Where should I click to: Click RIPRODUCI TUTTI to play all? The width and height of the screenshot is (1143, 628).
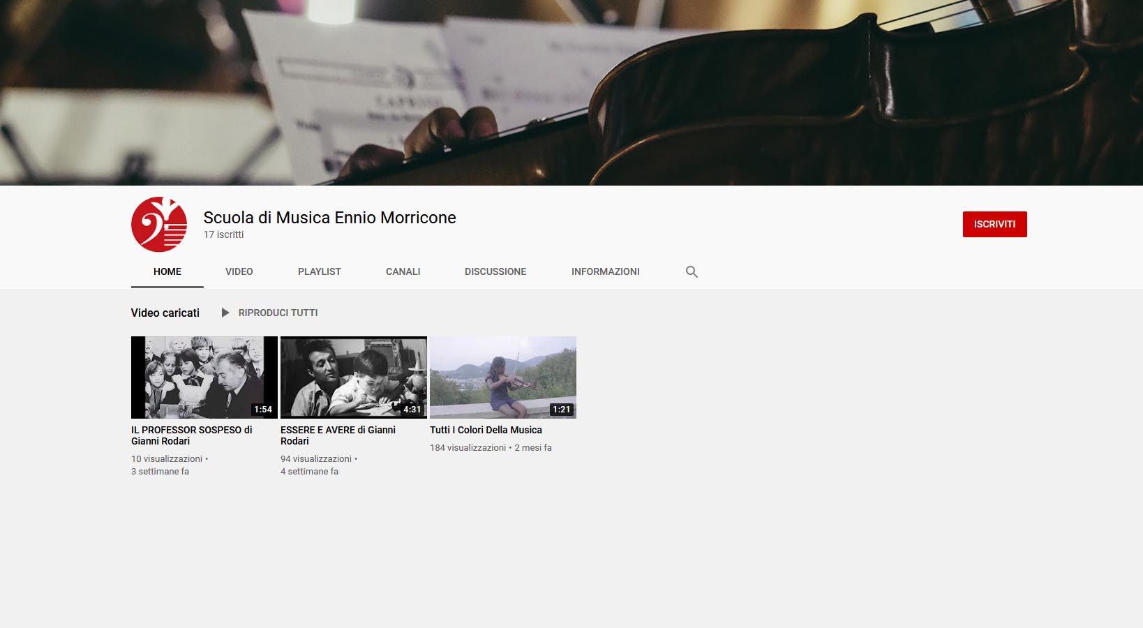click(278, 313)
